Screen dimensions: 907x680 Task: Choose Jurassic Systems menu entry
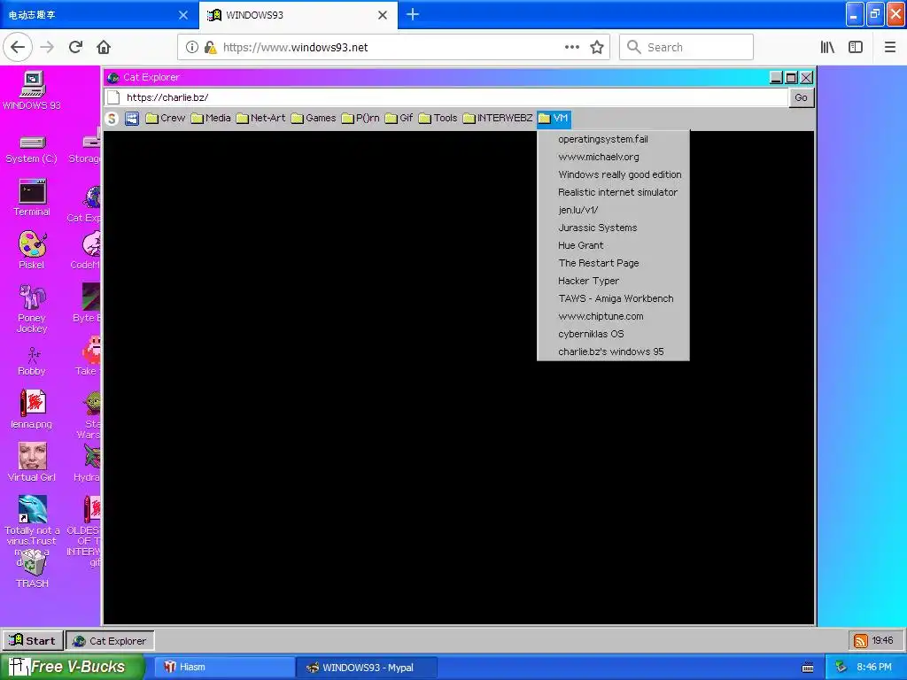(x=613, y=228)
